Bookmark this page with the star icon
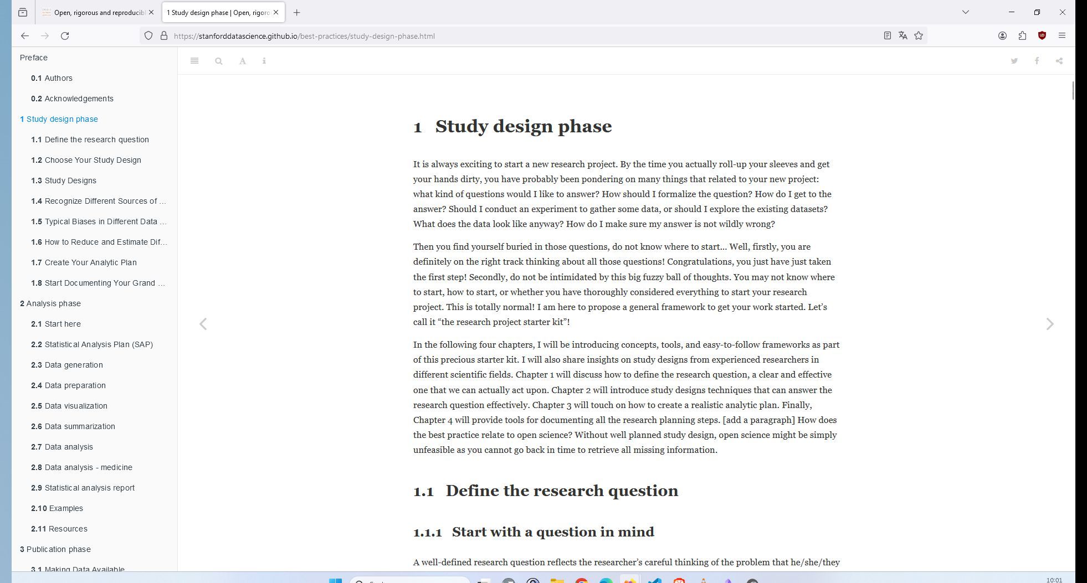 pos(919,35)
